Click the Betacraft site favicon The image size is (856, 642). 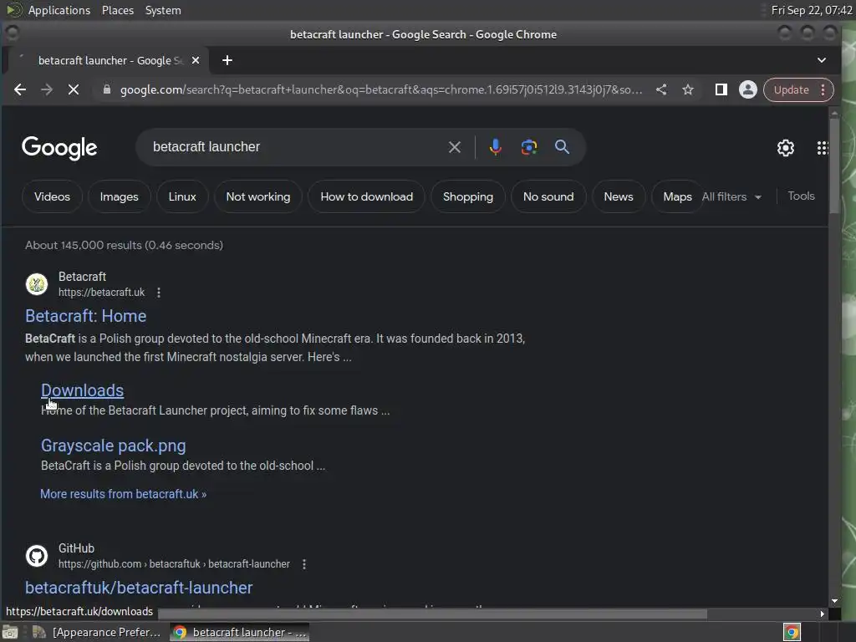(x=37, y=284)
